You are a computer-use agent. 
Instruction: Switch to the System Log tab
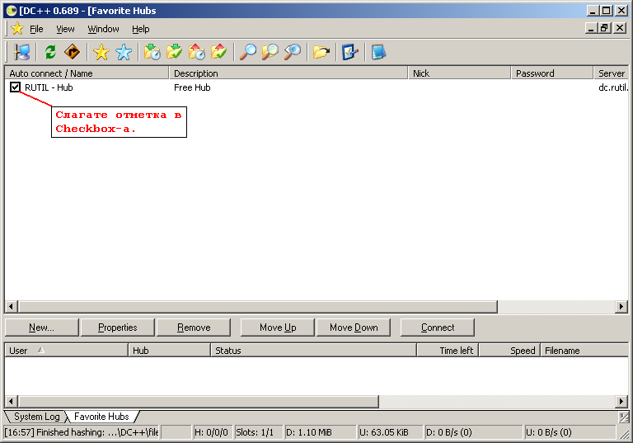pyautogui.click(x=37, y=417)
